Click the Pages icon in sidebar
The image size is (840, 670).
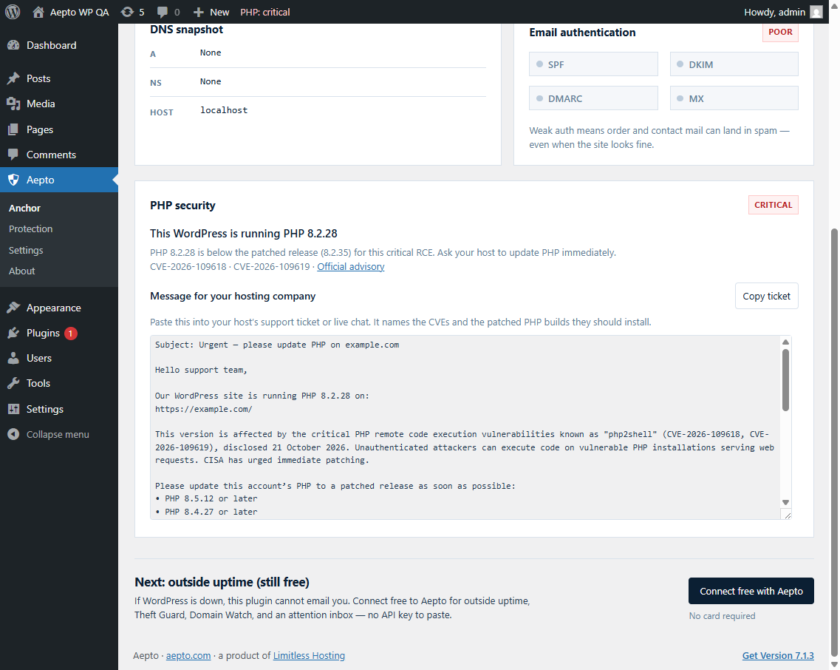(13, 129)
